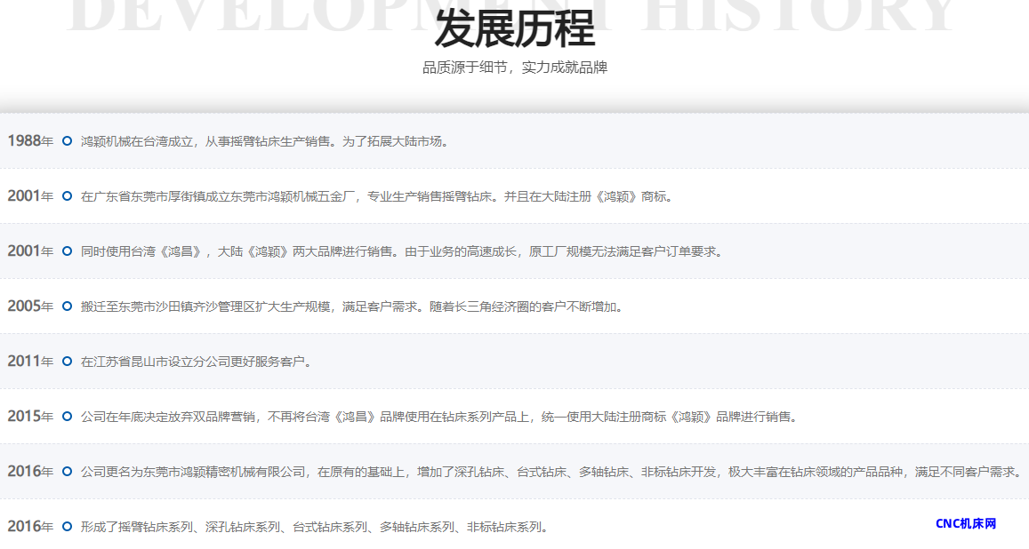Select the 2011年 year label
Image resolution: width=1029 pixels, height=549 pixels.
click(x=30, y=361)
